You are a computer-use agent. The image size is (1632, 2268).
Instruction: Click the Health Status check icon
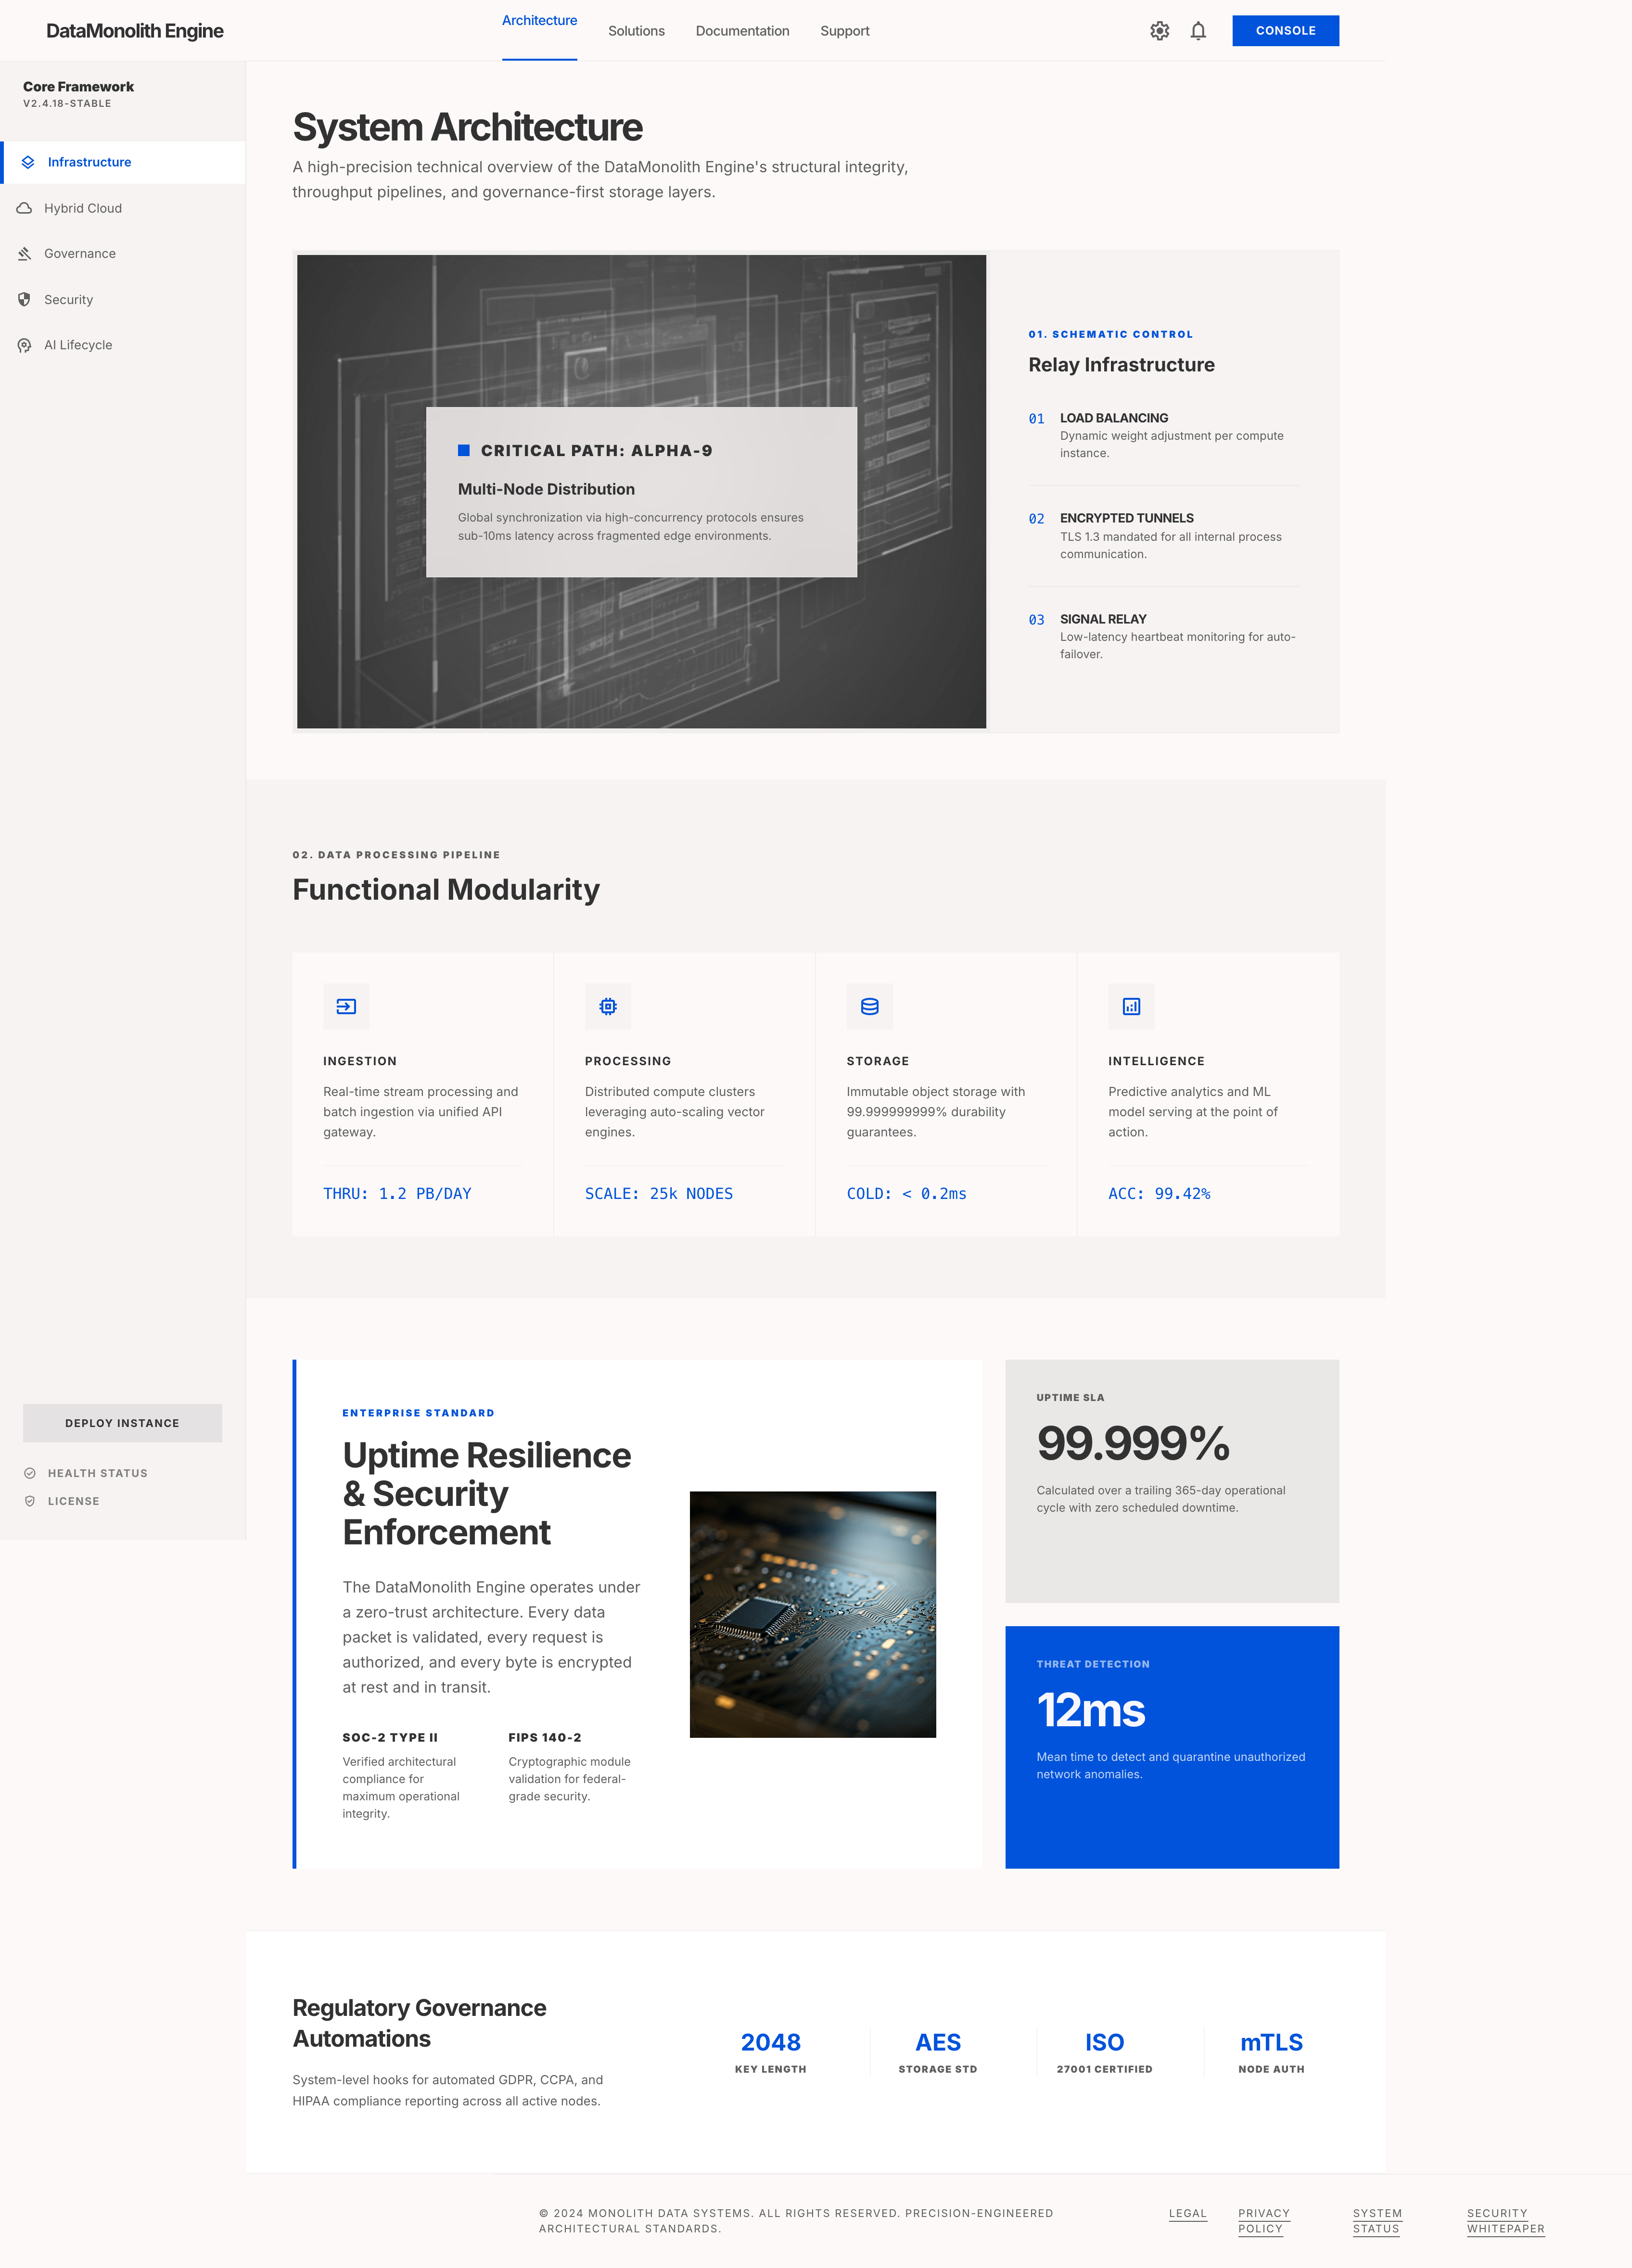tap(30, 1472)
